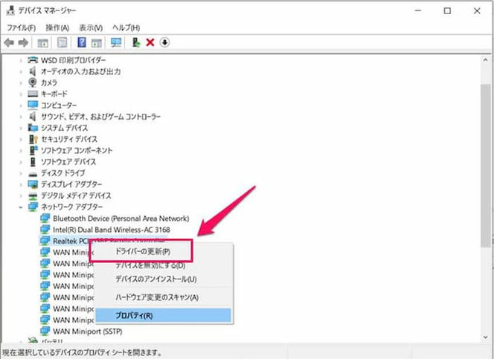
Task: Click the ディスク ドライブ drive icon
Action: click(x=33, y=174)
